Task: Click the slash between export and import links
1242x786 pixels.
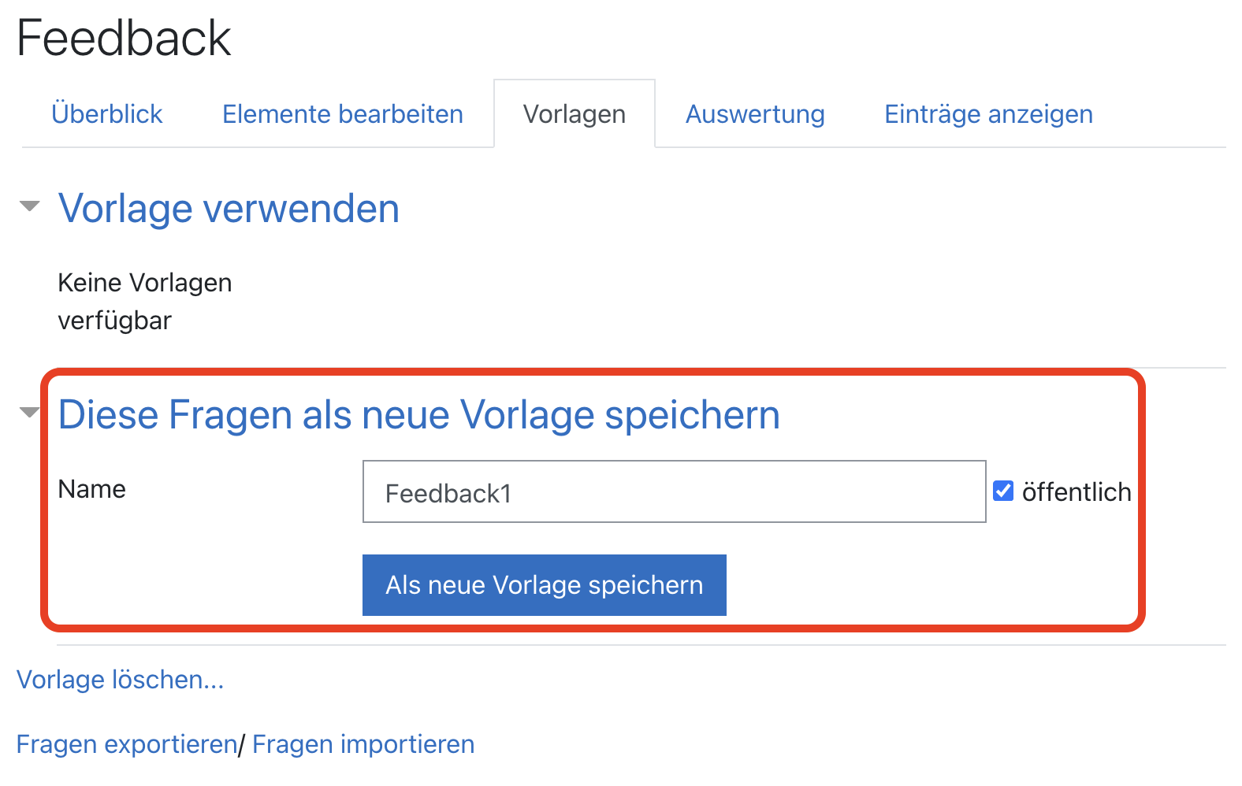Action: (242, 744)
